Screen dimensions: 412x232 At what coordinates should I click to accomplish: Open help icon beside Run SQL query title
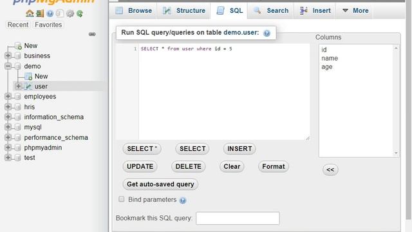point(267,33)
